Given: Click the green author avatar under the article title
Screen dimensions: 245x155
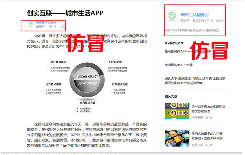Looking at the screenshot, I should (31, 24).
